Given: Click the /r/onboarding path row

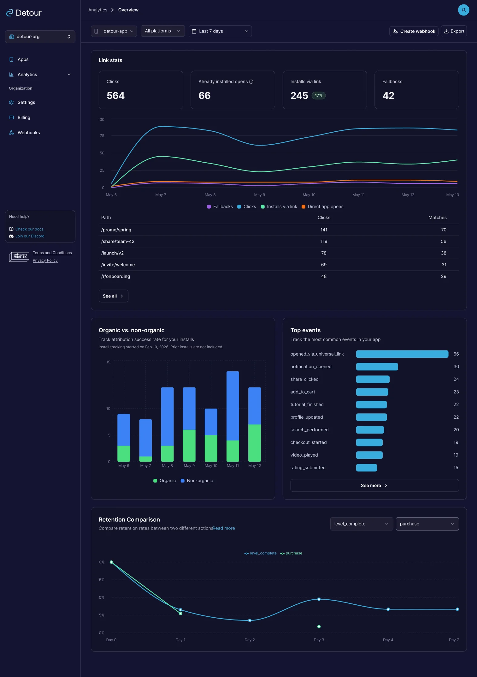Looking at the screenshot, I should 279,277.
